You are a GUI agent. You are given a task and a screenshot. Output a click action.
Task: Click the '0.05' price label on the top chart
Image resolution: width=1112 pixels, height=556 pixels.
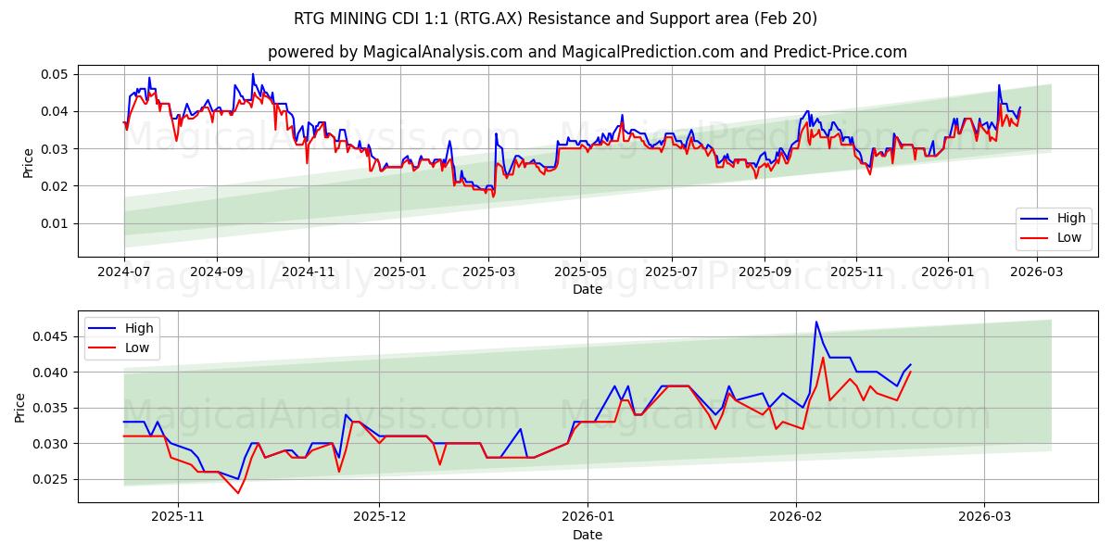tap(57, 74)
